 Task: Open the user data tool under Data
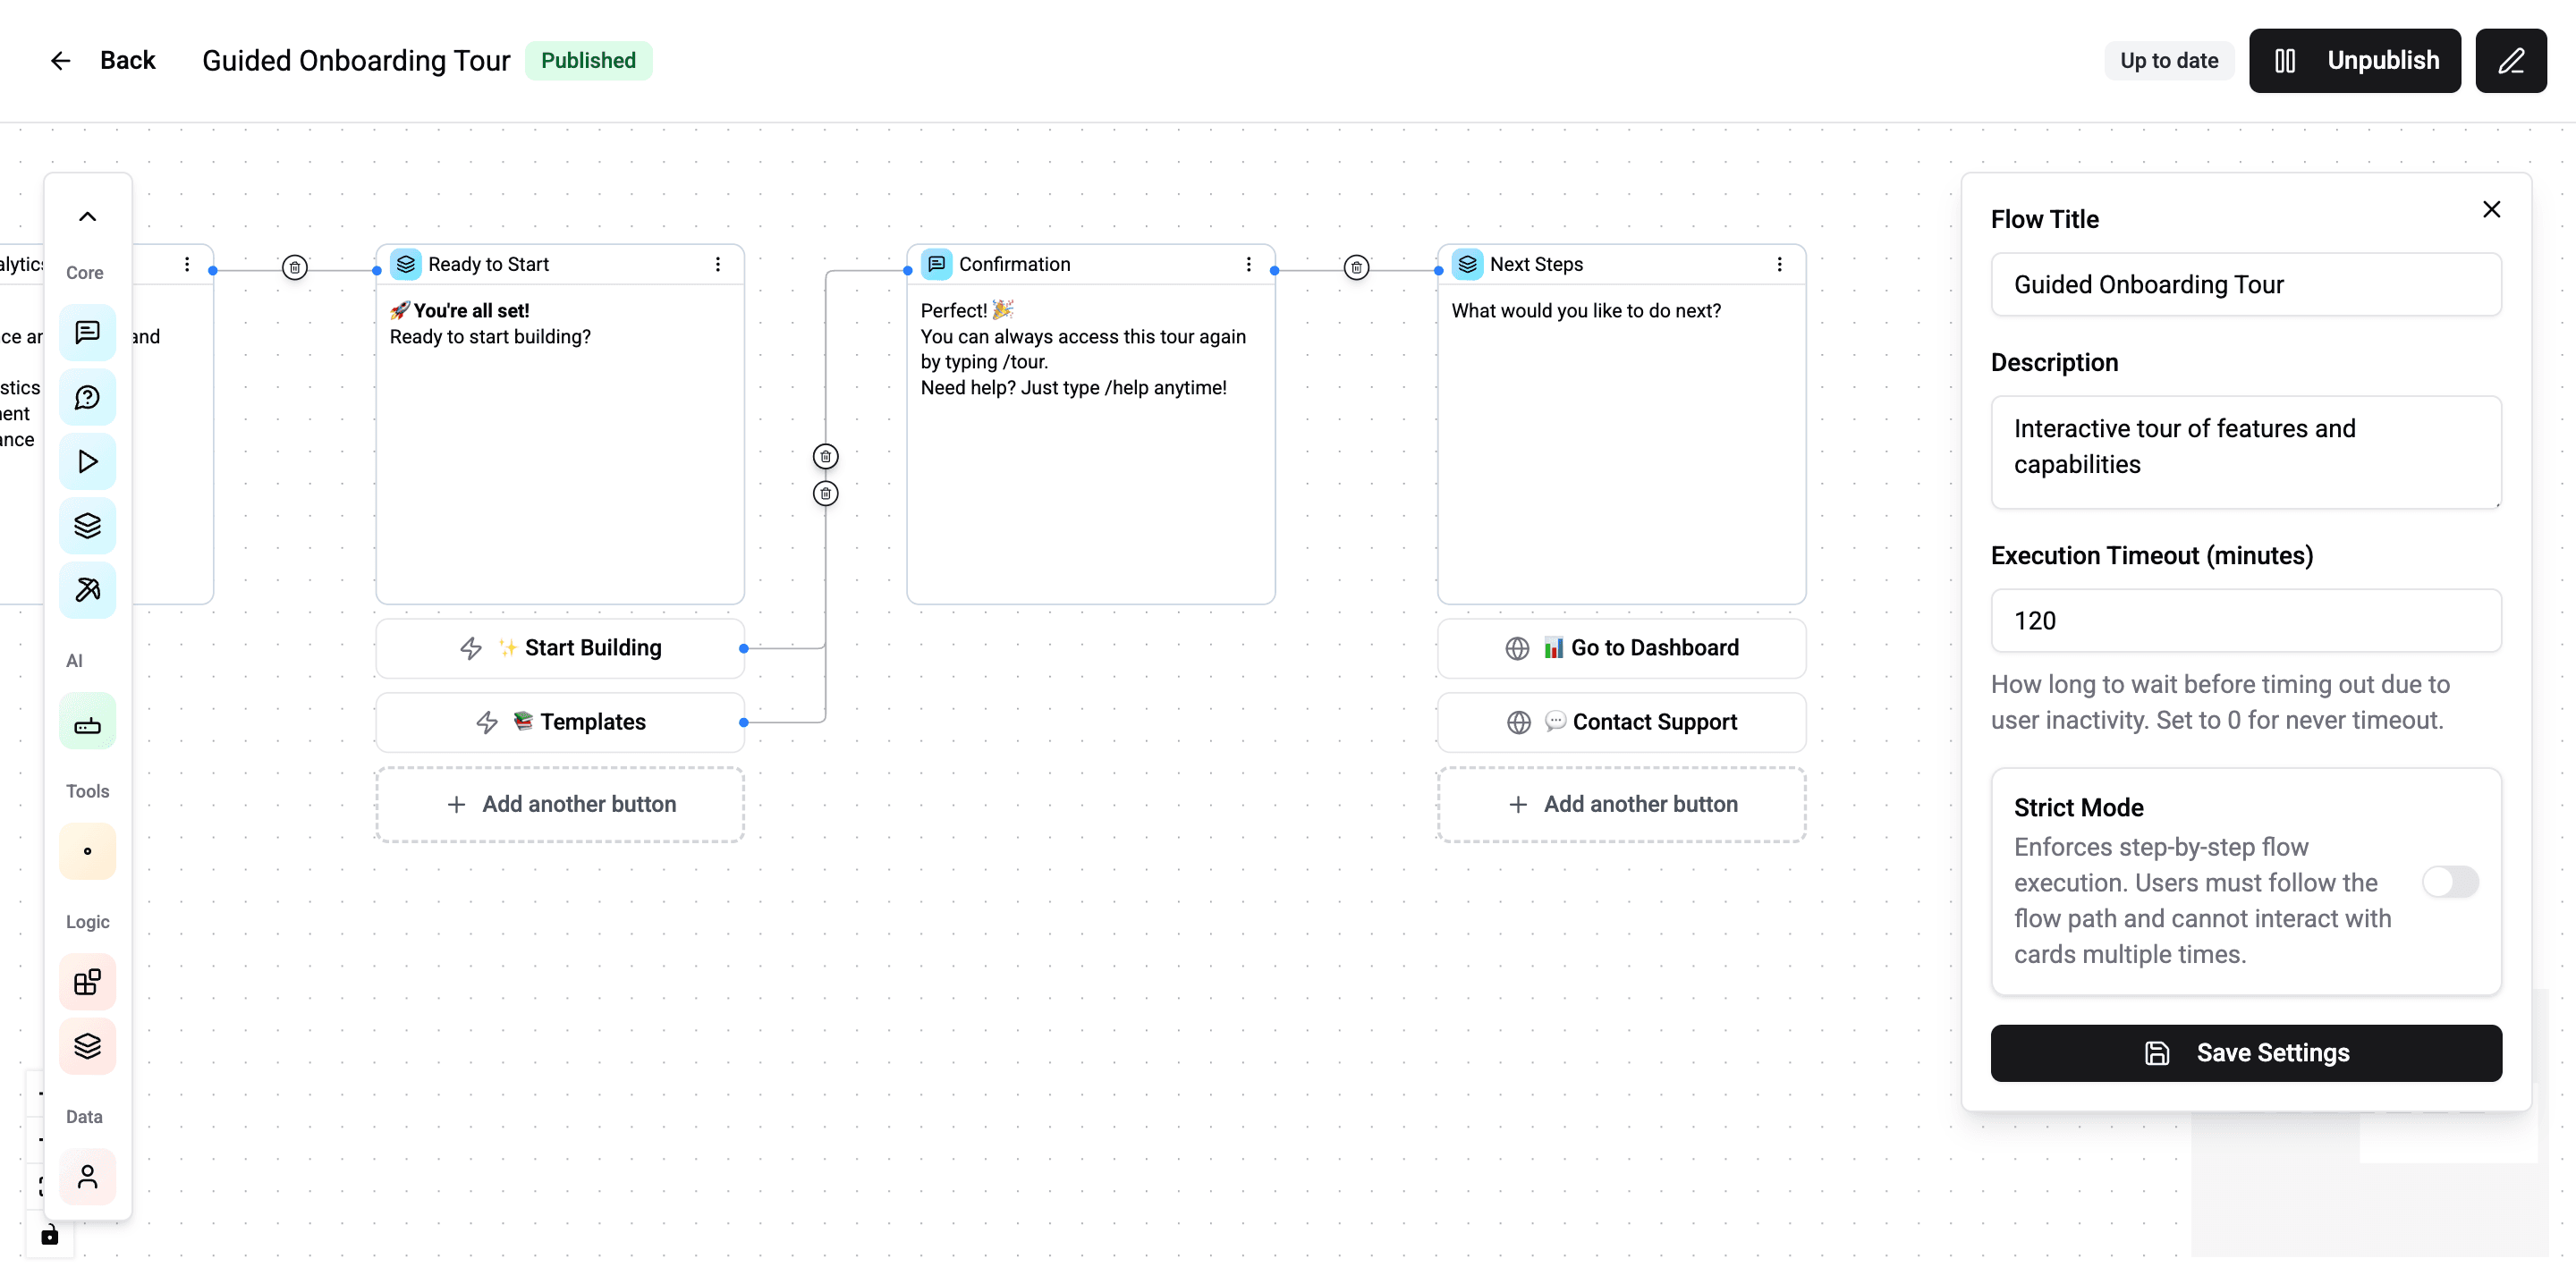click(x=87, y=1177)
